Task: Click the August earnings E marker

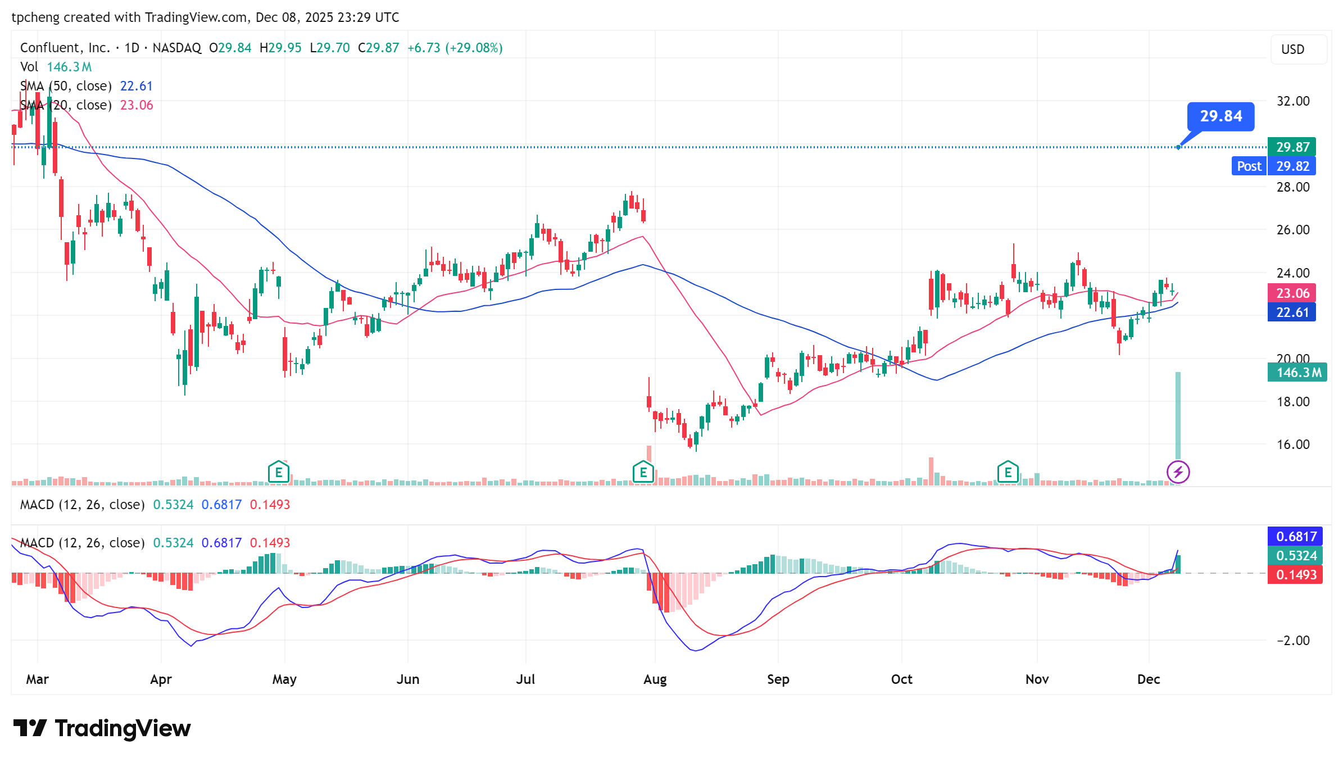Action: (x=643, y=473)
